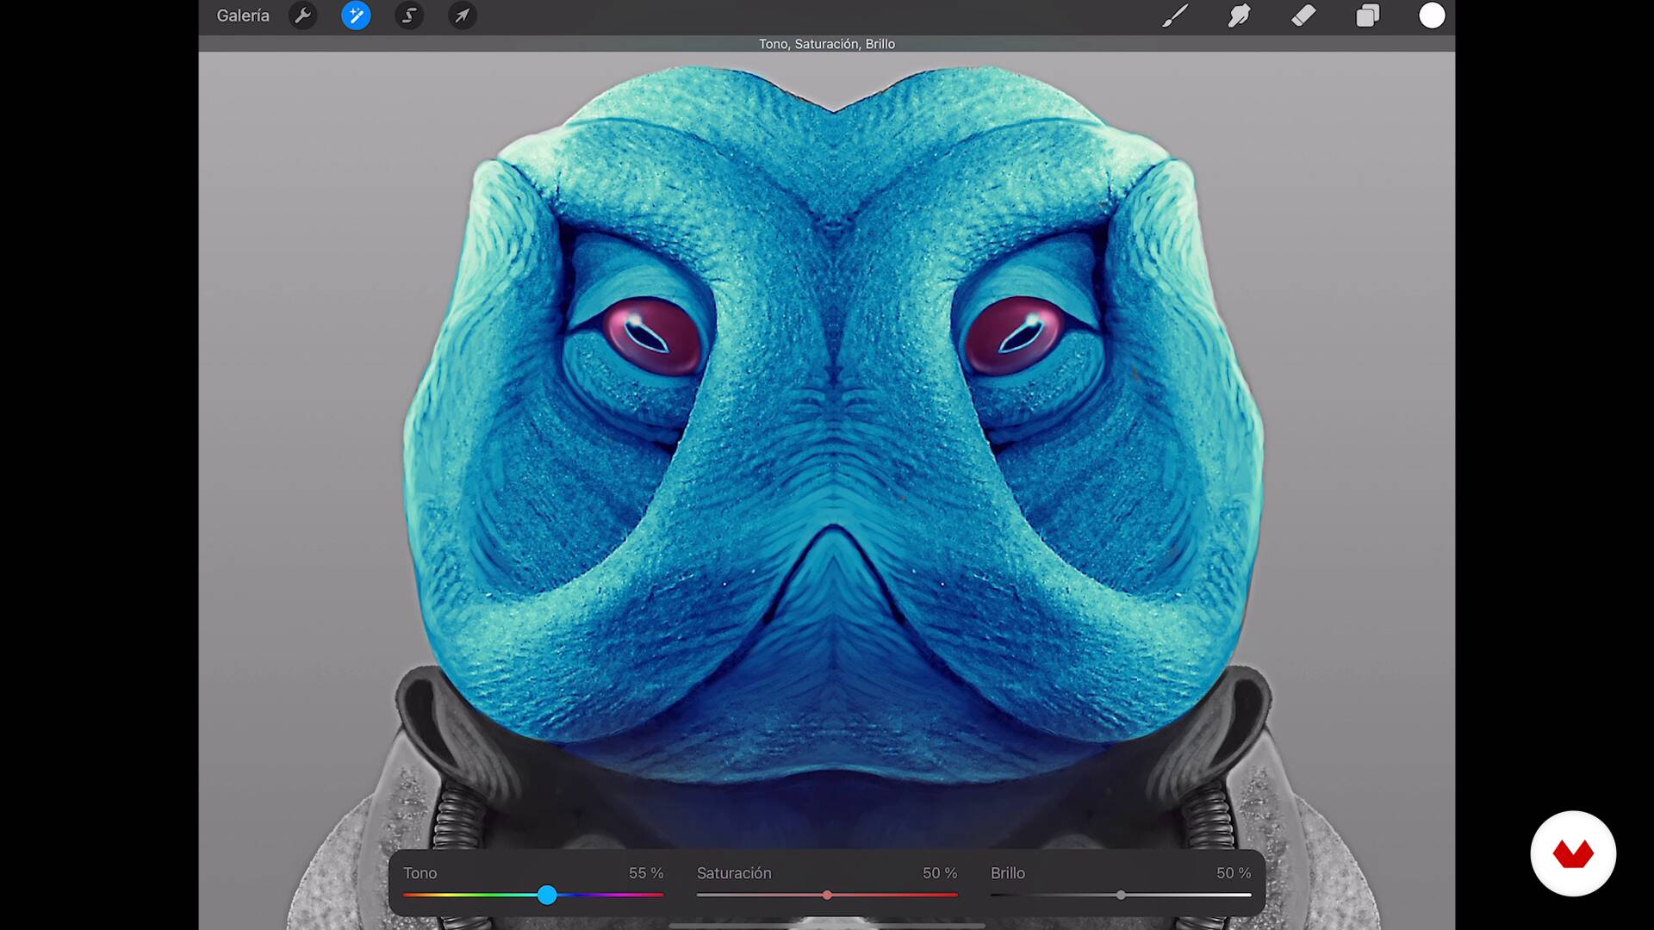Click the Saturación slider handle
The height and width of the screenshot is (930, 1654).
tap(827, 896)
